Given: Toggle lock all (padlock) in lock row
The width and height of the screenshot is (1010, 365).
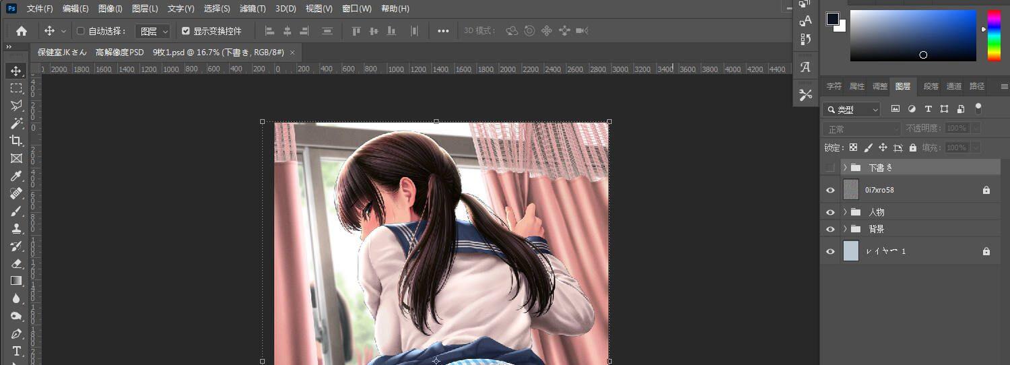Looking at the screenshot, I should 913,147.
